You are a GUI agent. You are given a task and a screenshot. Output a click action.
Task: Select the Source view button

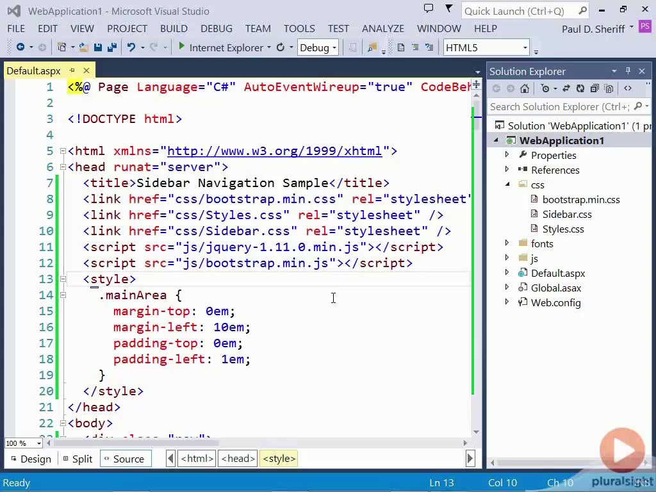(x=126, y=459)
